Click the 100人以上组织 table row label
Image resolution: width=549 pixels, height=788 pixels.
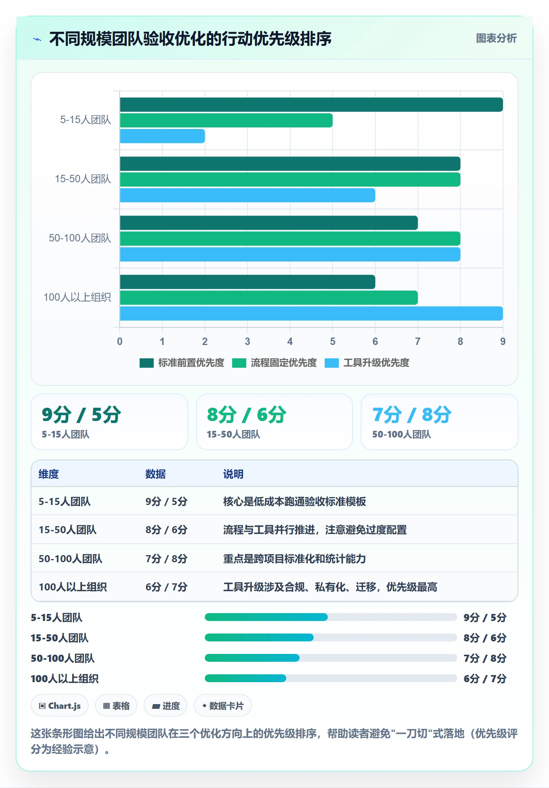(x=73, y=587)
